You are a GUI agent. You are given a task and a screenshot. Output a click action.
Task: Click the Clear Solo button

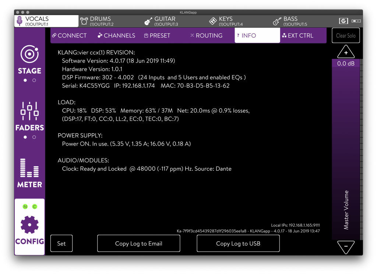pyautogui.click(x=346, y=36)
